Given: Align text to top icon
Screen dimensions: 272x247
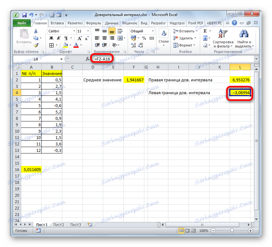Looking at the screenshot, I should pos(97,31).
